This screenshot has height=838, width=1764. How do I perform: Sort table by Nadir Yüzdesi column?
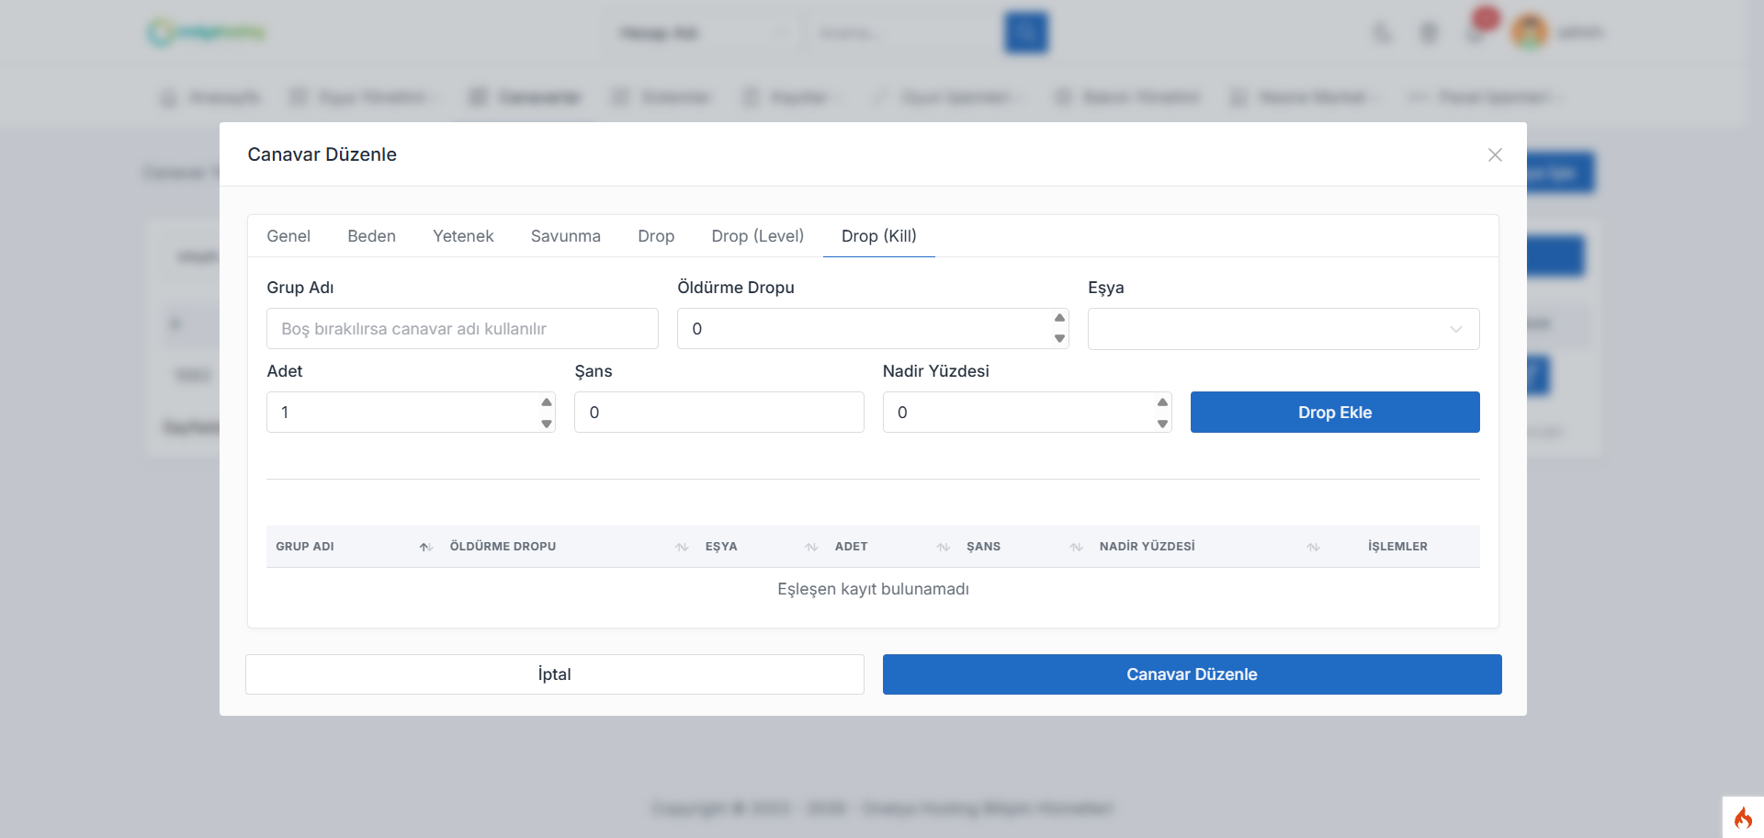1209,547
